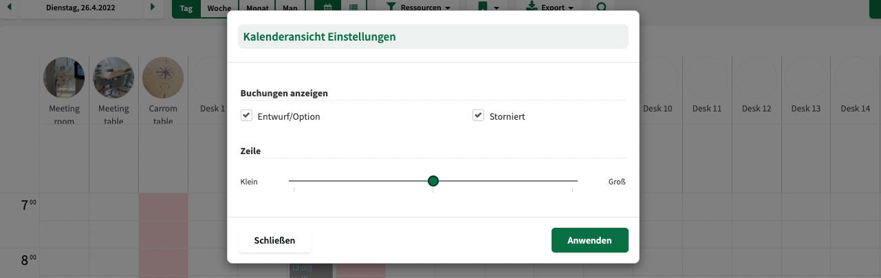Click Desk 1 column header
881x278 pixels.
[x=213, y=108]
